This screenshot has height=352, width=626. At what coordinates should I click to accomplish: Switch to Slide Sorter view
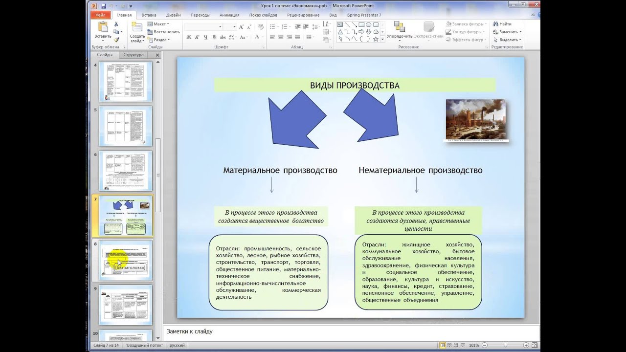(450, 345)
